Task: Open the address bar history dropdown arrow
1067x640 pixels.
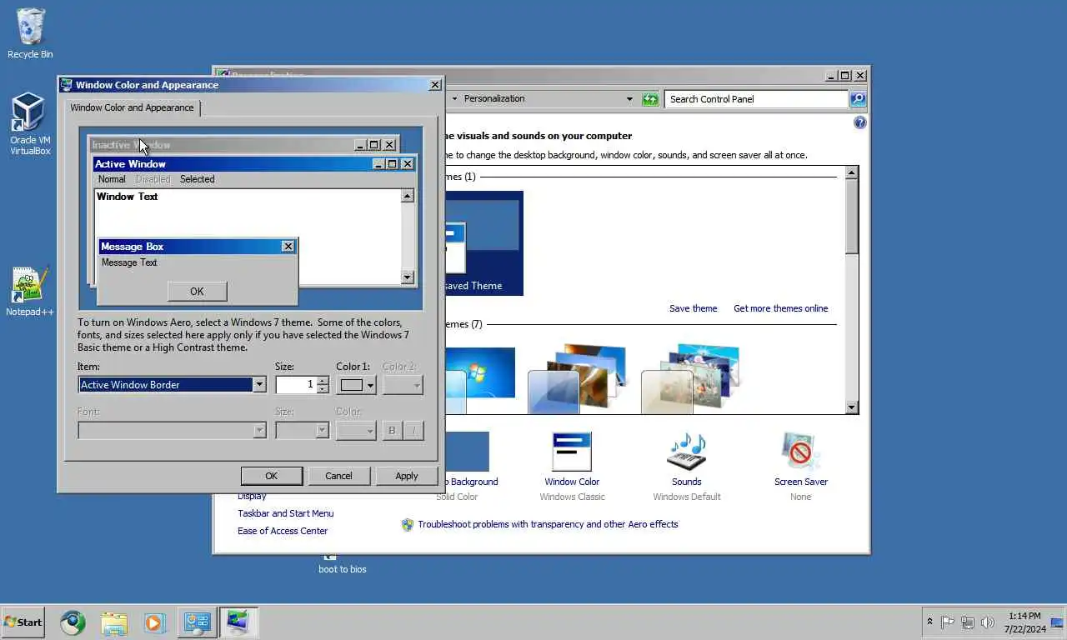Action: pyautogui.click(x=629, y=99)
